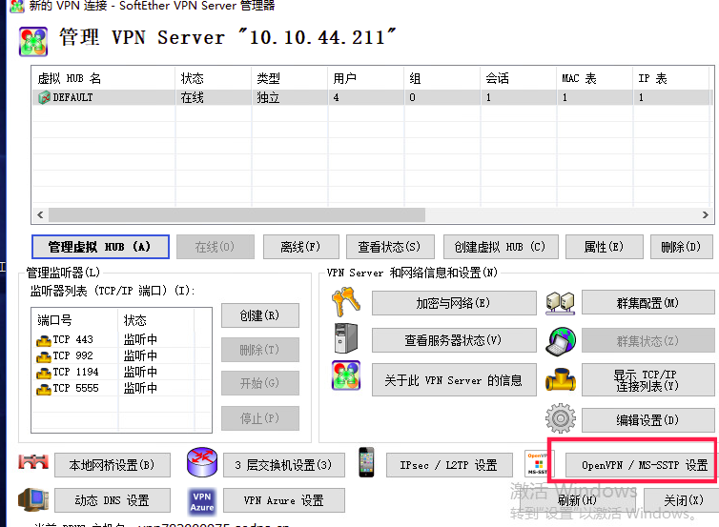Click the pipe junction icon beside 显示 TCP/IP 连接列表
719x527 pixels.
(561, 380)
